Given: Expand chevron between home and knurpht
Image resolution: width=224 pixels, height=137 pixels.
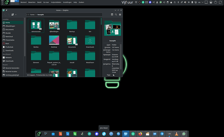Looking at the screenshot, I should 36,15.
